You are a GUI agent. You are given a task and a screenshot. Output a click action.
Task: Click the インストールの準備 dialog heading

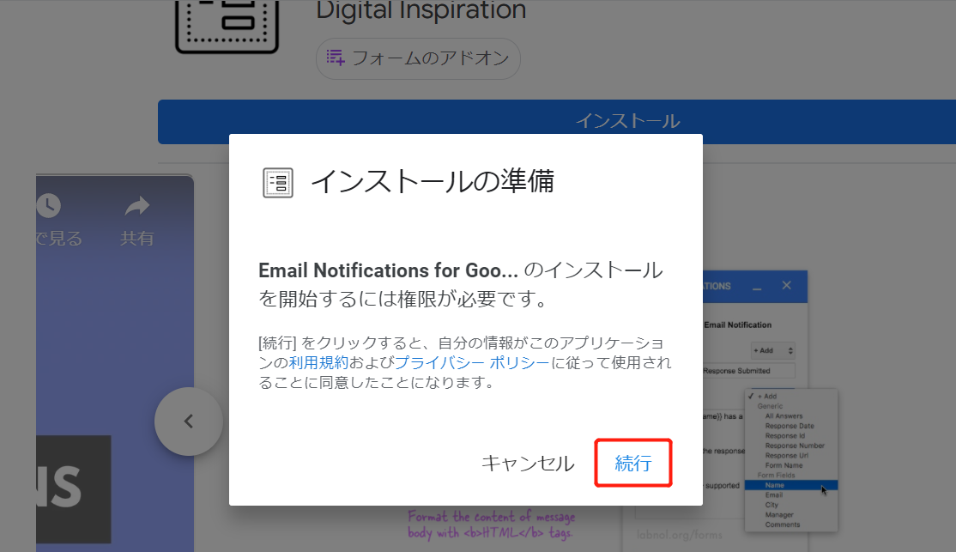[433, 182]
